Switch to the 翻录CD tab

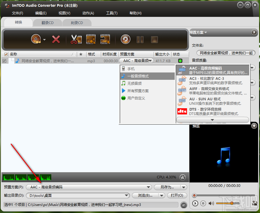[47, 22]
